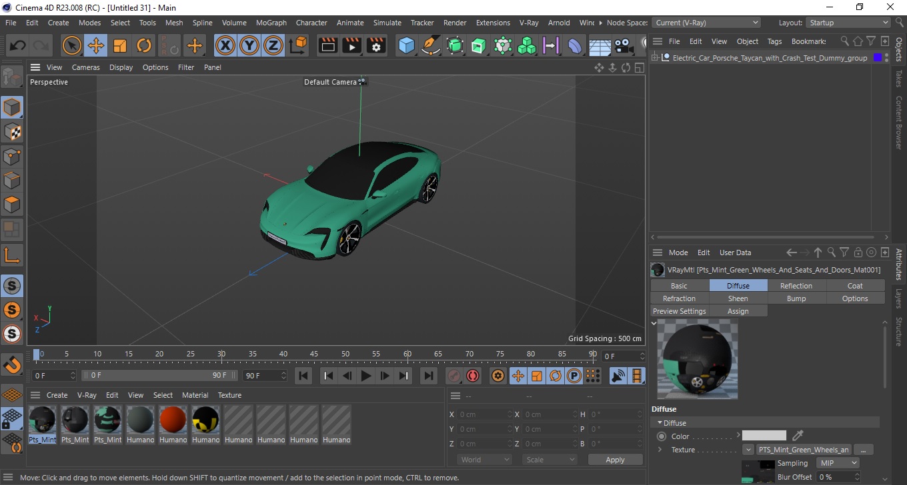Click the Undo arrow icon
Image resolution: width=907 pixels, height=485 pixels.
point(18,46)
